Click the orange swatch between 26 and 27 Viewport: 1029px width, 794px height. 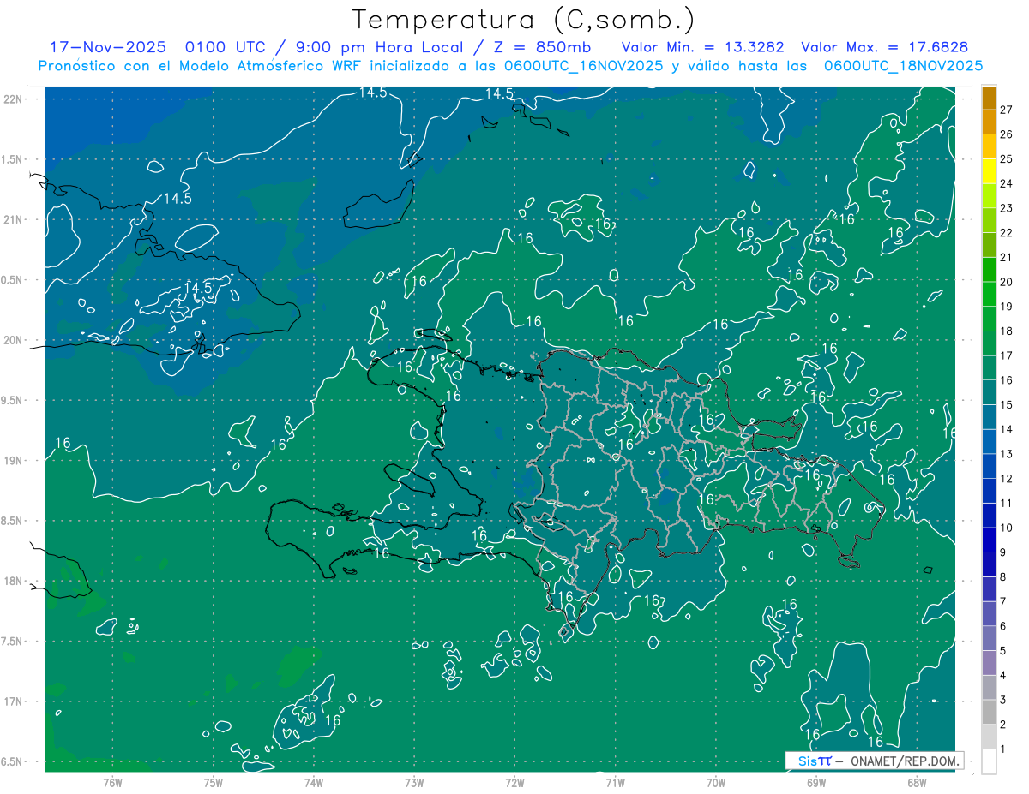989,122
